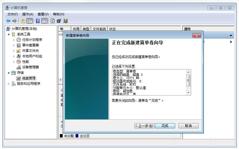Click the settings list scrollbar thumb
This screenshot has height=149, width=239.
tap(188, 80)
